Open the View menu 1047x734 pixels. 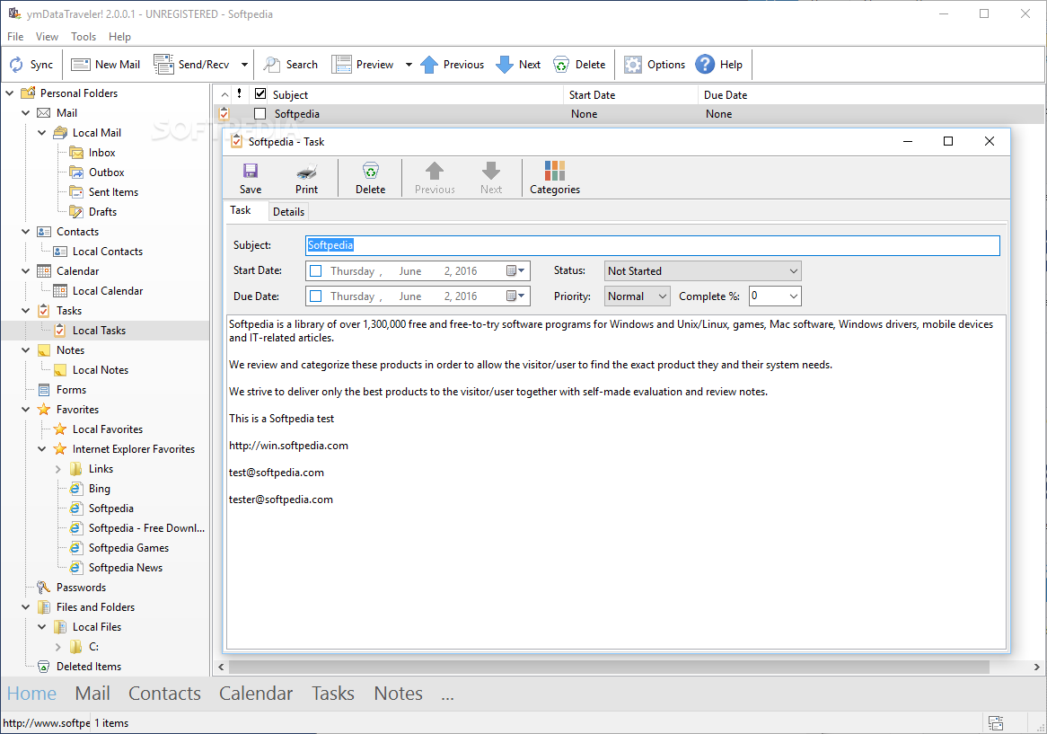(x=47, y=37)
